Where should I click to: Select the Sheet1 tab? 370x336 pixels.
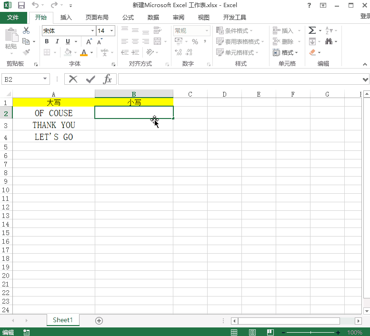click(x=63, y=320)
